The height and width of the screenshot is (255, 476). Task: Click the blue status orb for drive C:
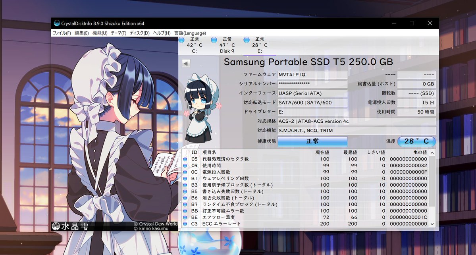tap(181, 40)
